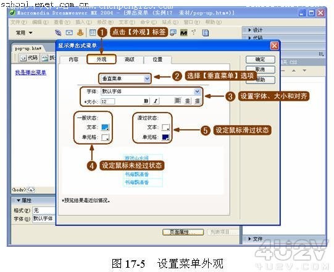
Task: Close the 显示弹出式菜单 dialog
Action: 274,46
